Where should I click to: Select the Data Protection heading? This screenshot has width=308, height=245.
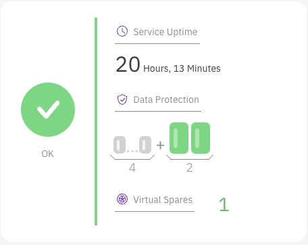(166, 99)
